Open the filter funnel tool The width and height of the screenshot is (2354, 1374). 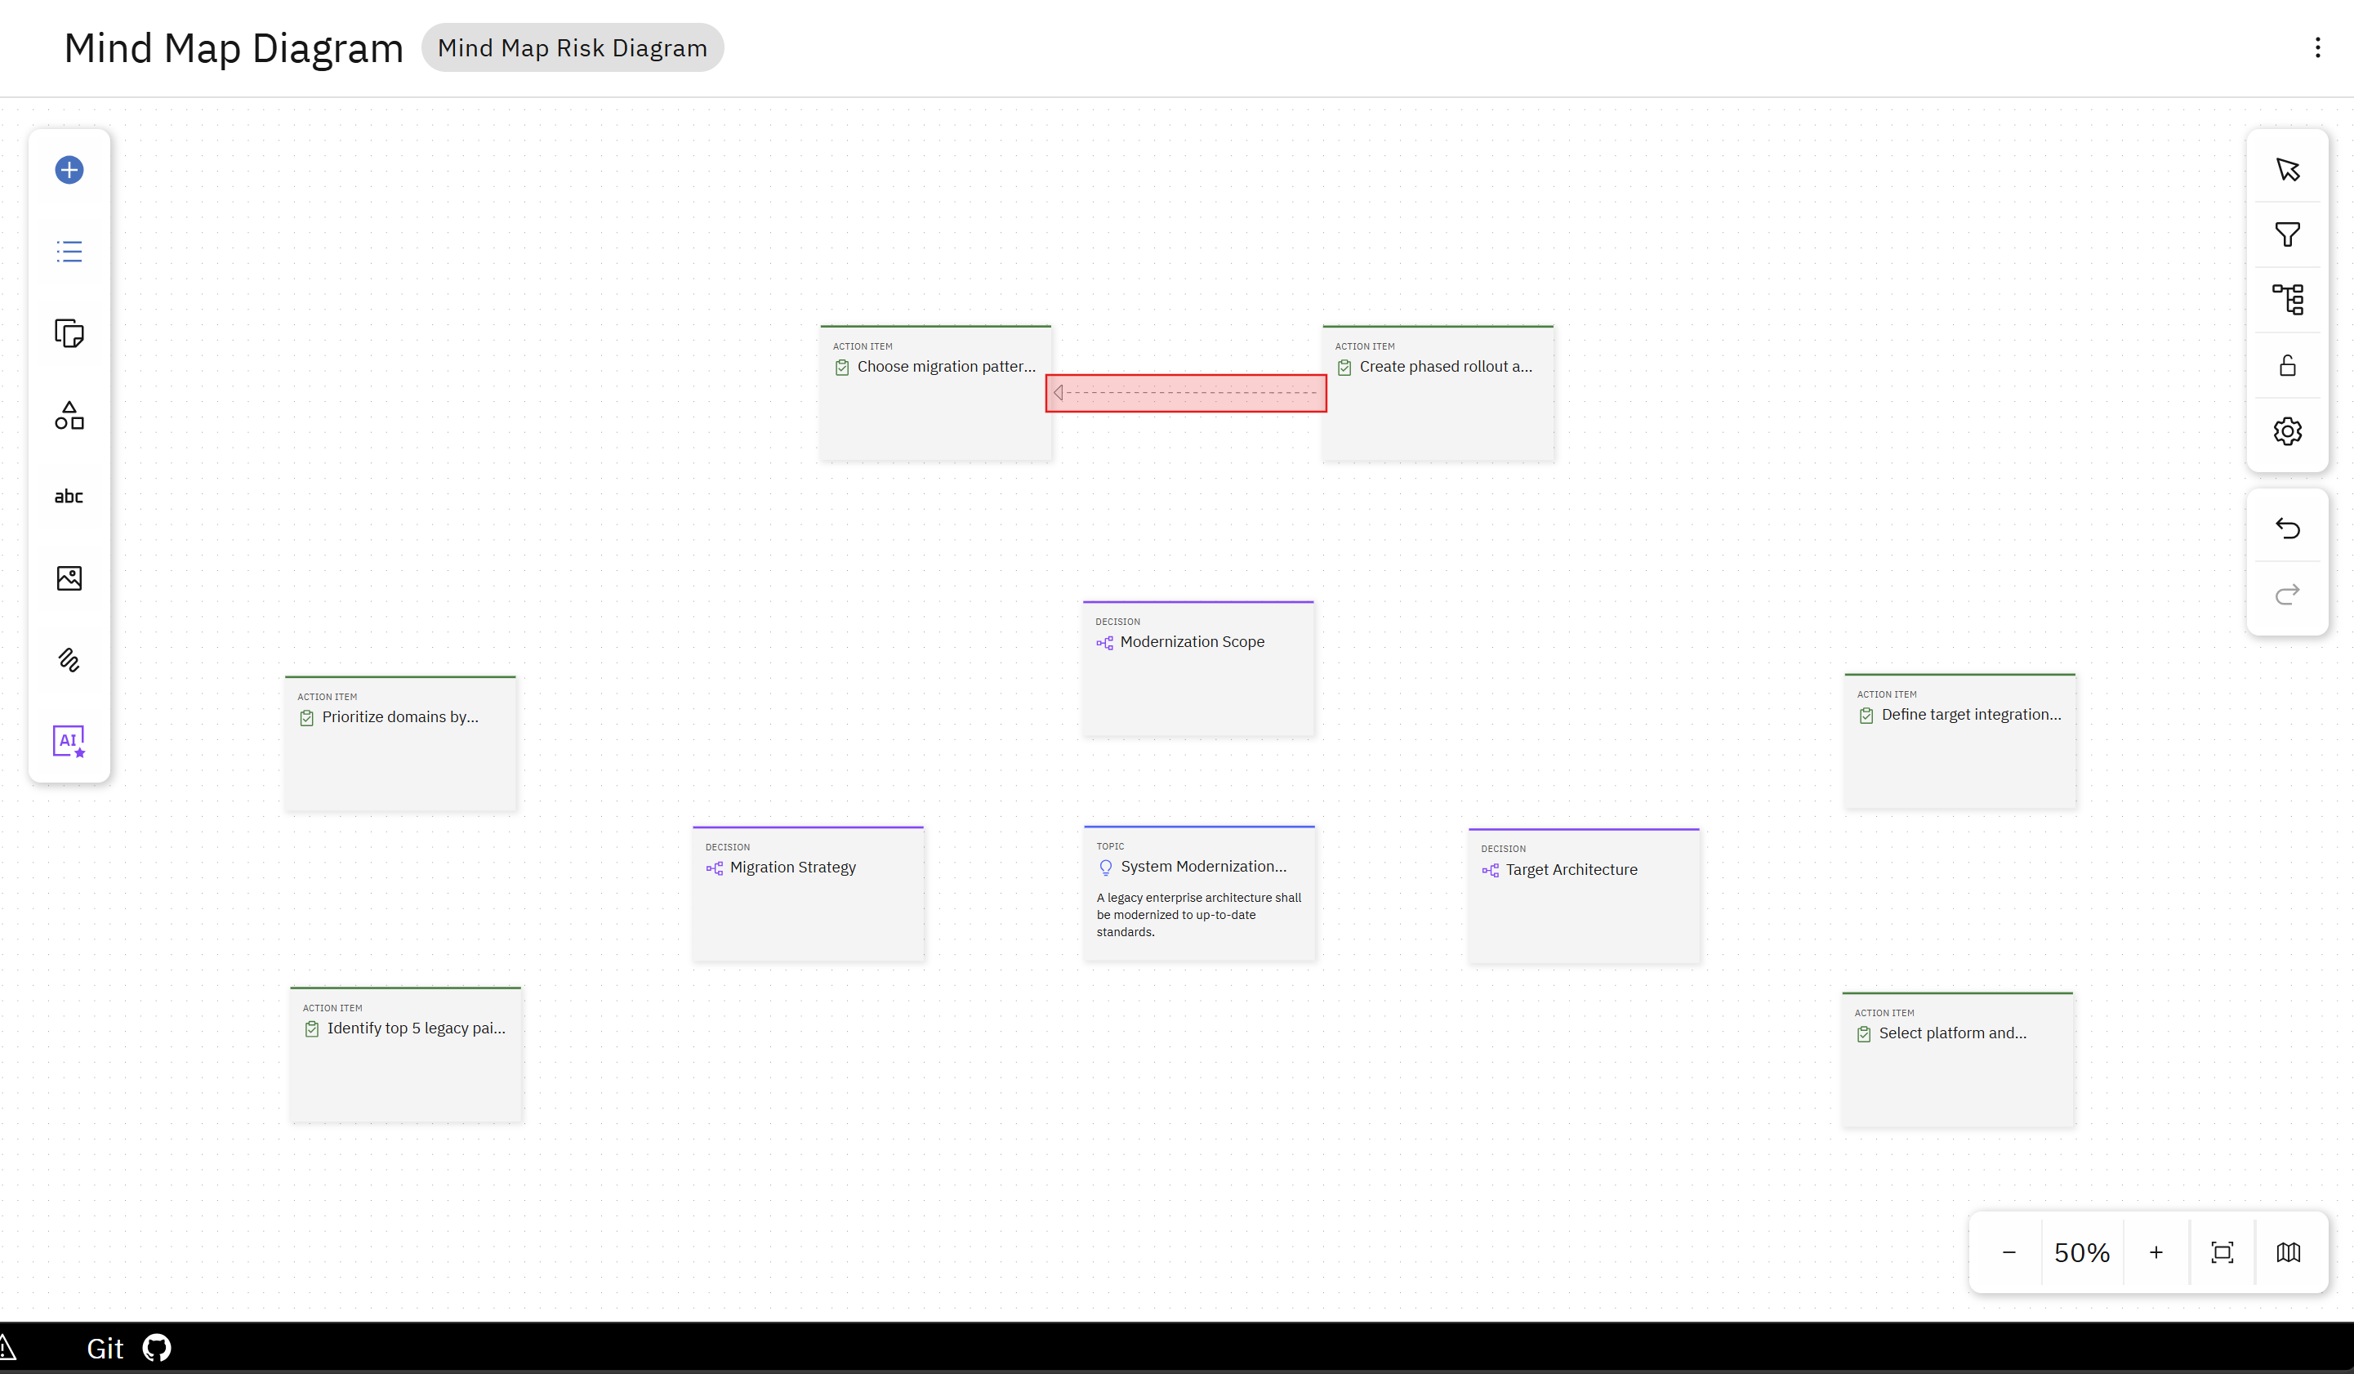[x=2288, y=234]
